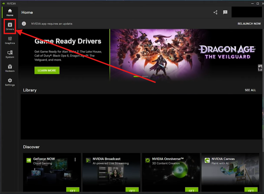Click SEE ALL for Library

tap(250, 90)
